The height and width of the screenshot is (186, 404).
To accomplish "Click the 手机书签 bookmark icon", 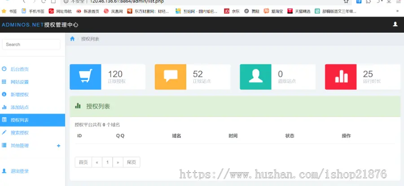I will 24,11.
